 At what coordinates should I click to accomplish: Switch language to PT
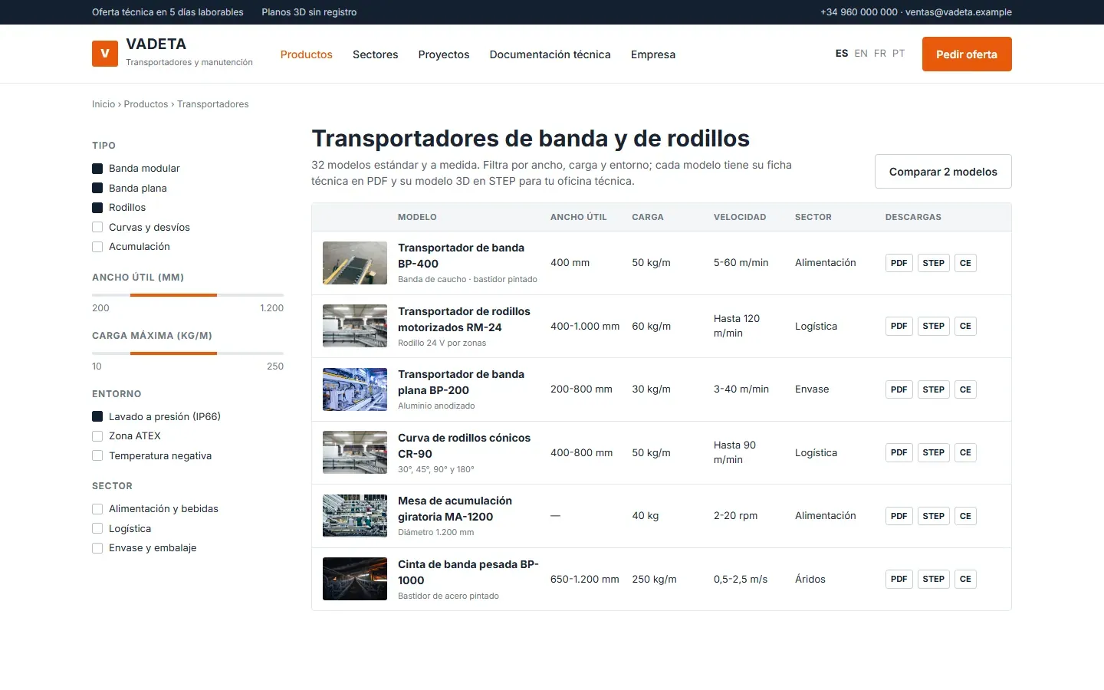(x=899, y=54)
